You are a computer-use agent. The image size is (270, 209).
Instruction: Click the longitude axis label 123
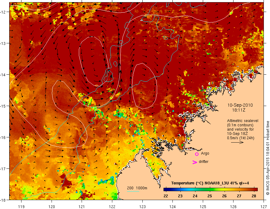(x=142, y=207)
